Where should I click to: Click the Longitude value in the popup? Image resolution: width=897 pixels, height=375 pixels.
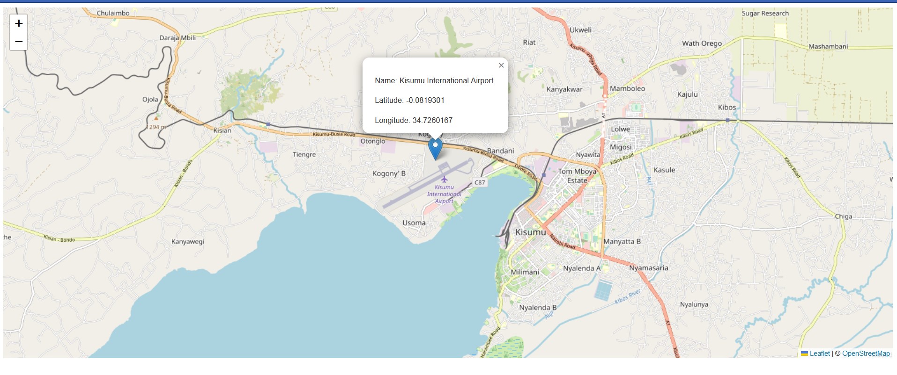point(432,121)
